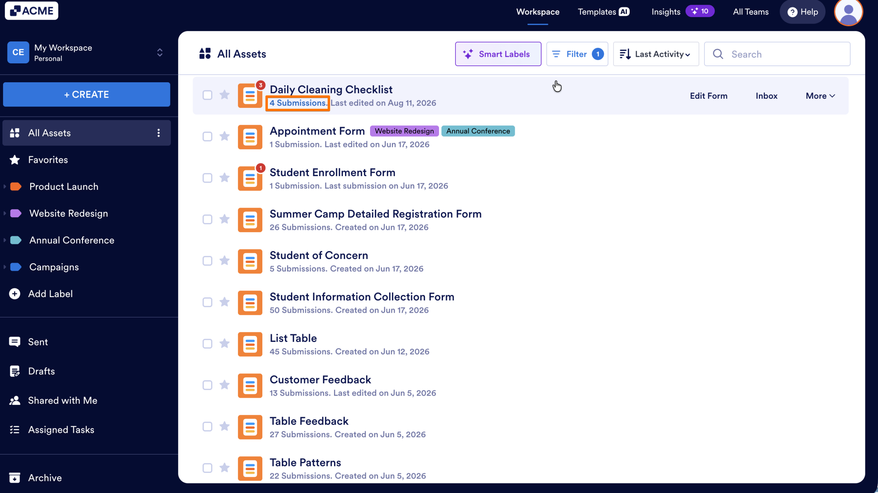This screenshot has height=493, width=878.
Task: Click the orange Product Launch label swatch
Action: point(16,186)
